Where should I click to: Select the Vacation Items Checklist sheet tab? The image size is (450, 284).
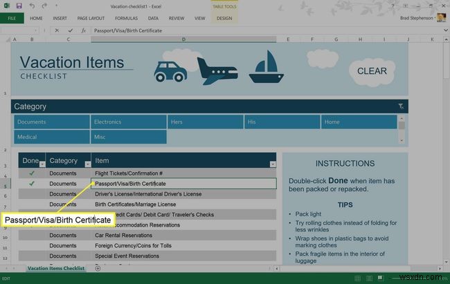56,268
